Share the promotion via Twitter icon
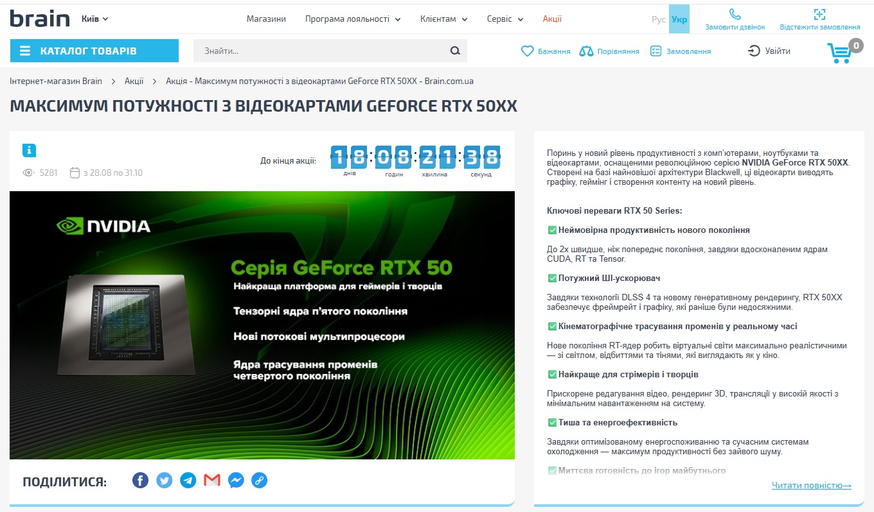The height and width of the screenshot is (512, 874). pos(165,481)
